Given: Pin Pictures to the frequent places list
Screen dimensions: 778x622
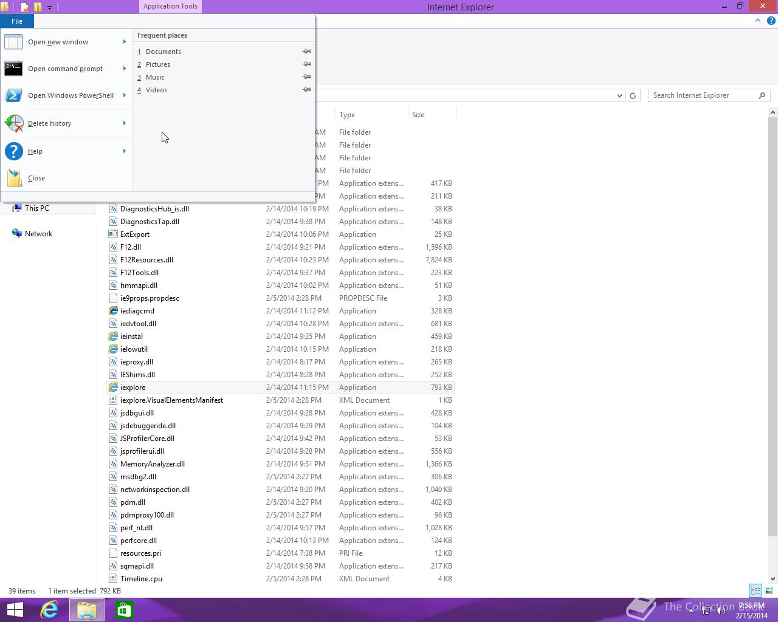Looking at the screenshot, I should [307, 64].
